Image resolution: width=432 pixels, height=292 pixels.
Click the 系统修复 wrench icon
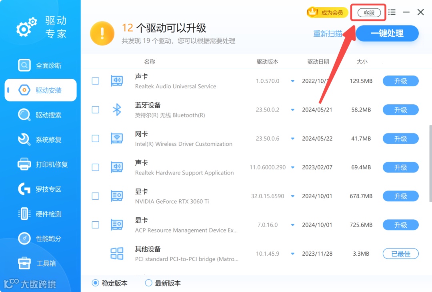pyautogui.click(x=24, y=139)
